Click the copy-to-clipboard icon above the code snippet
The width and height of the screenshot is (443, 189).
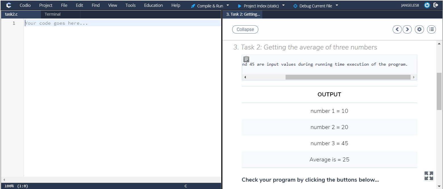click(x=246, y=59)
